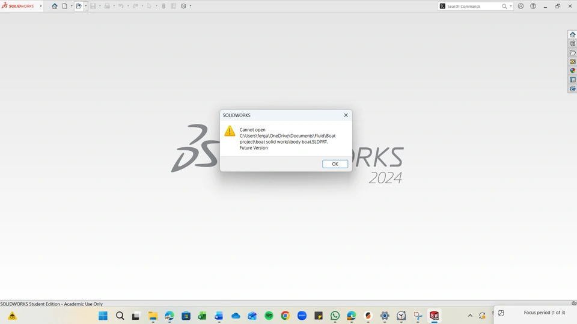This screenshot has width=577, height=324.
Task: Open the File Explorer tab in the task pane
Action: [x=573, y=53]
